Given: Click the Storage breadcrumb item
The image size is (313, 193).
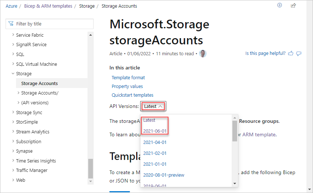Looking at the screenshot, I should pyautogui.click(x=87, y=6).
